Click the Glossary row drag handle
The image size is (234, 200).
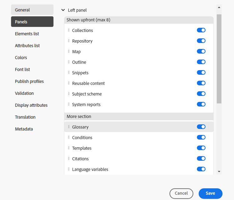69,127
